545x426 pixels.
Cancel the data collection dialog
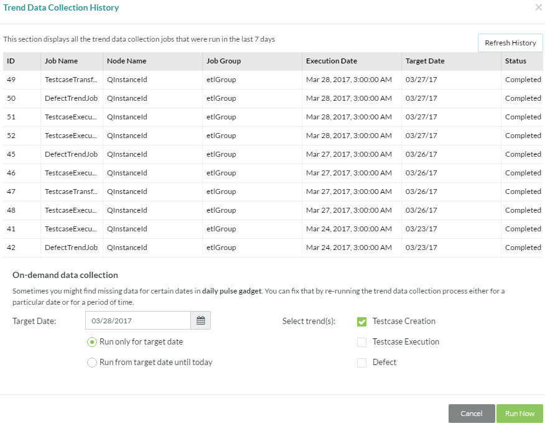(x=471, y=414)
